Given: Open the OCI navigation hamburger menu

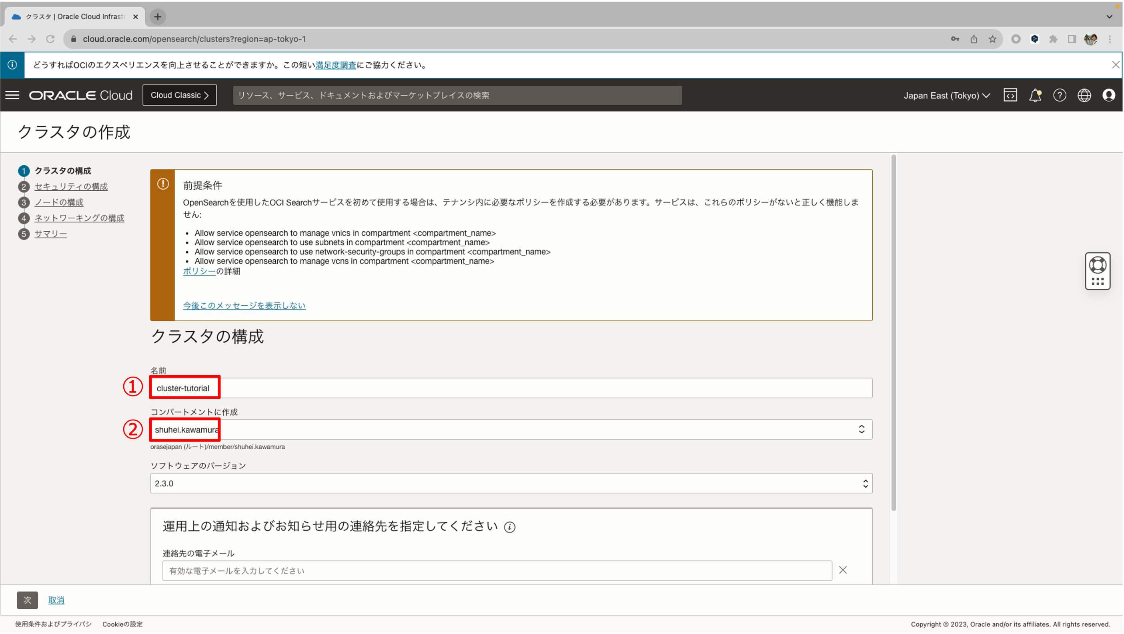Looking at the screenshot, I should pos(12,95).
